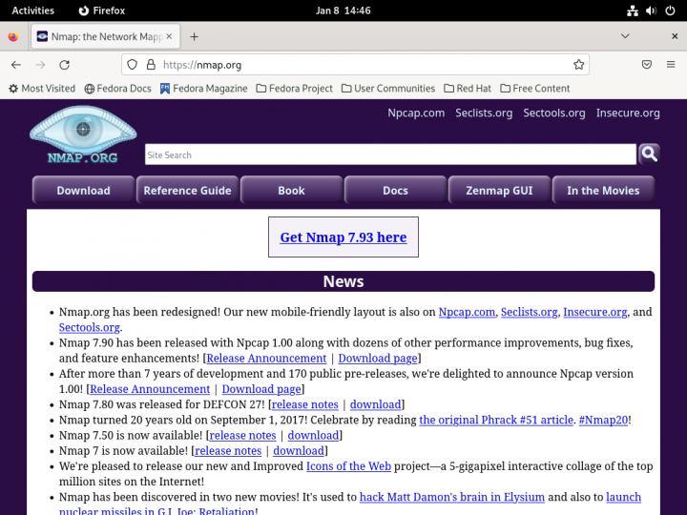Open Firefox View pinned icon
Screen dimensions: 687x515
point(13,37)
